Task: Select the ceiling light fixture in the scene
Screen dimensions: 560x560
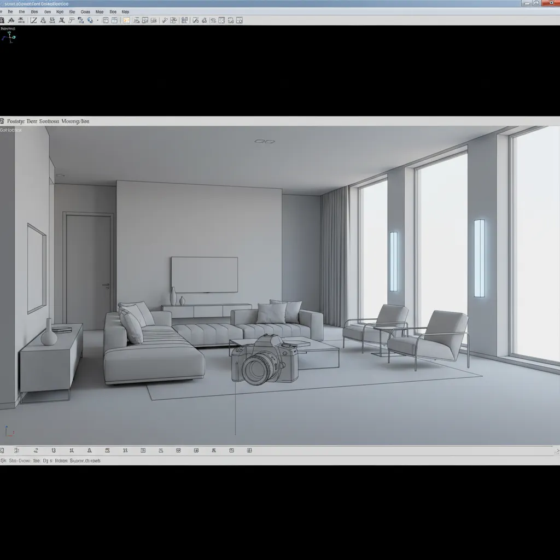Action: pos(265,142)
